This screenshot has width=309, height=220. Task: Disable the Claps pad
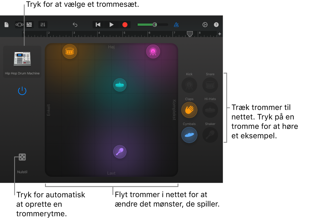[189, 110]
